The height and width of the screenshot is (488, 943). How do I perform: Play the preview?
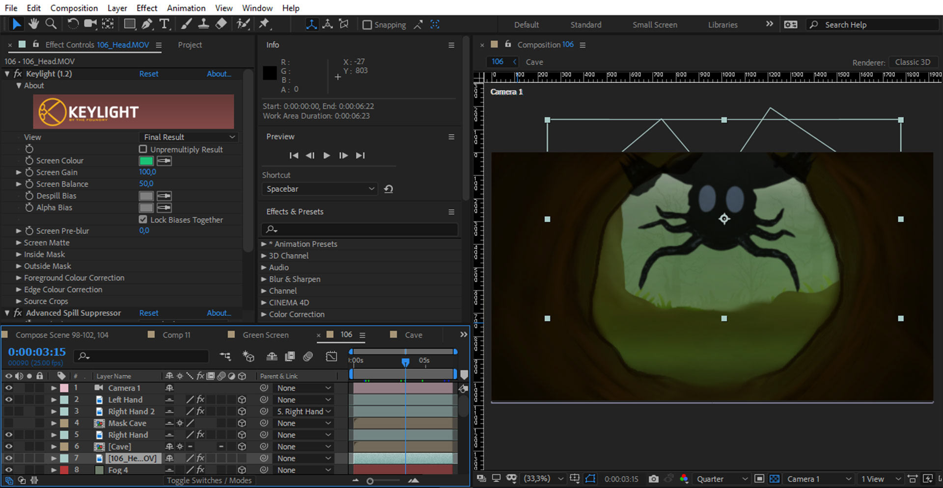click(x=327, y=155)
